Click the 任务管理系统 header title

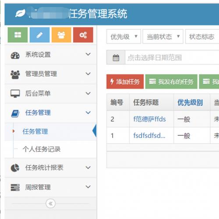[98, 14]
